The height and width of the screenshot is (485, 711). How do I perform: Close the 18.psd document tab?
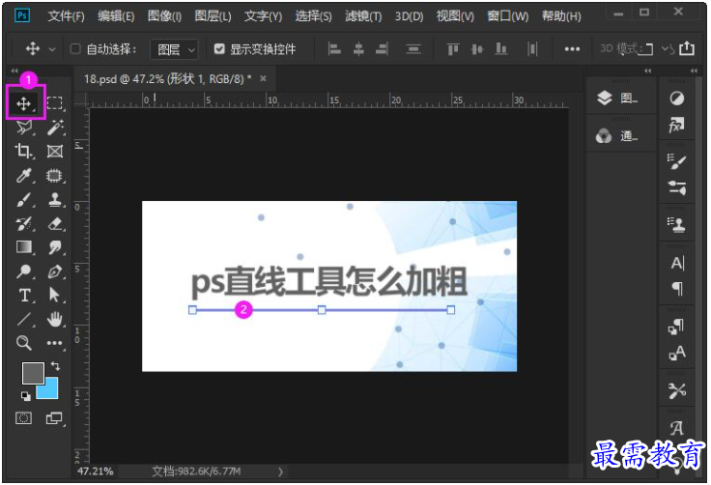point(263,78)
